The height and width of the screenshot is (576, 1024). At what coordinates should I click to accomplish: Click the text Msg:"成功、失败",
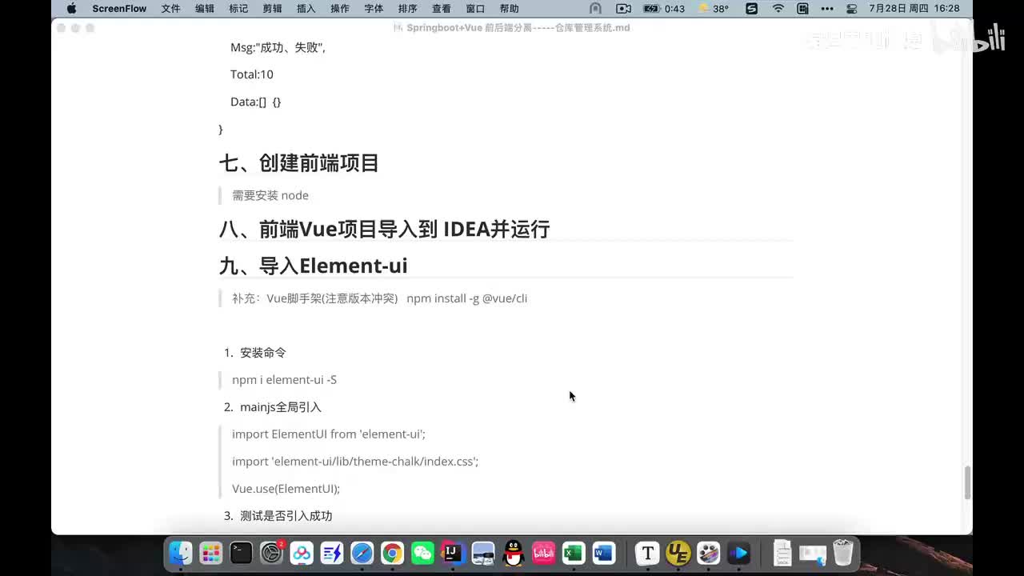coord(278,47)
